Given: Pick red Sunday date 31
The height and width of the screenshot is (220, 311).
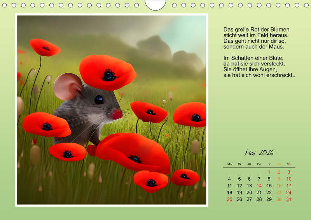Looking at the screenshot, I should click(x=289, y=199).
